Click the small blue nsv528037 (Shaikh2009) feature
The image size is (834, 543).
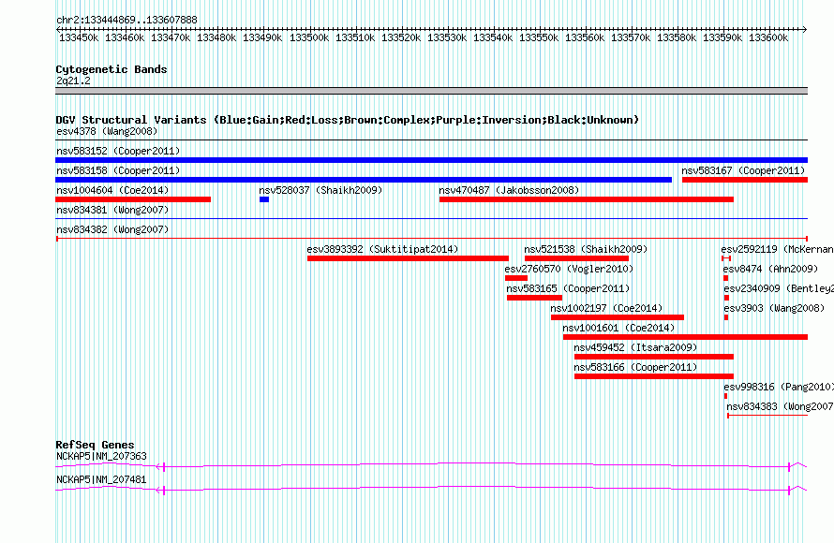[x=264, y=199]
